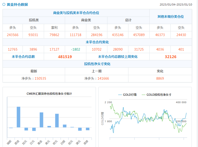Click the CME外汇期货持仓投机性净头寸统计 chart title

pos(49,94)
